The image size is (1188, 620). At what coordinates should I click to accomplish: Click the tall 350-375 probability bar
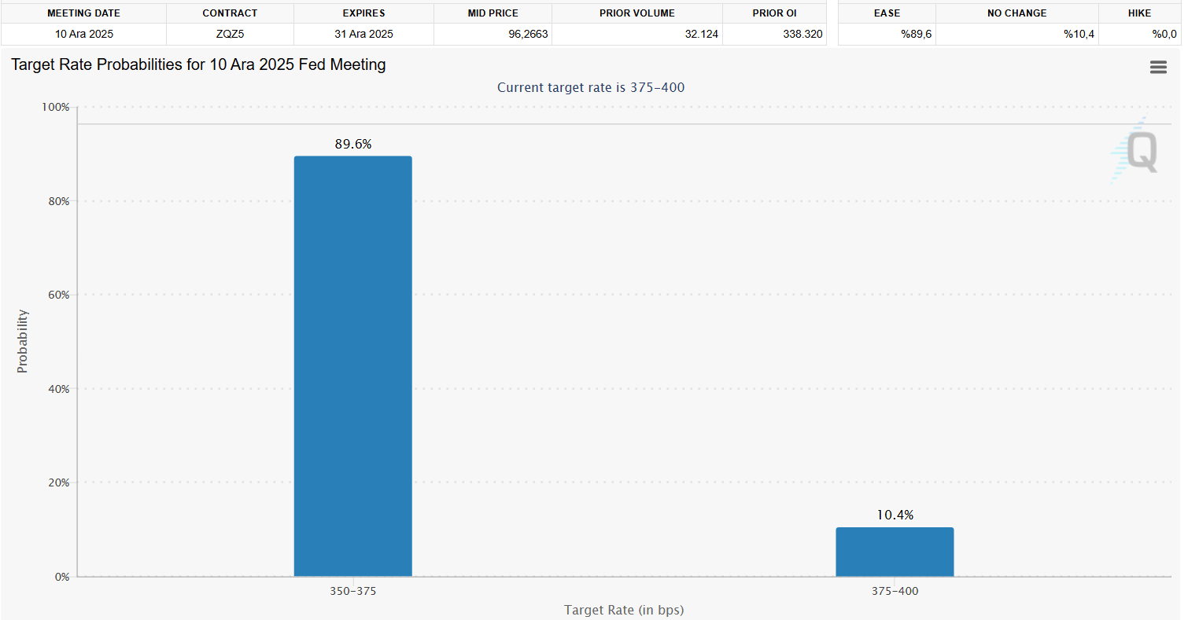click(352, 365)
